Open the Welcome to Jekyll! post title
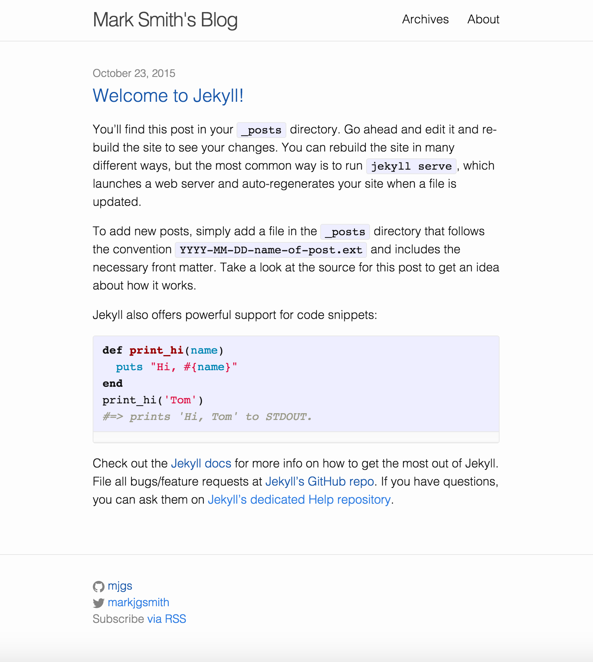This screenshot has height=662, width=593. point(168,96)
